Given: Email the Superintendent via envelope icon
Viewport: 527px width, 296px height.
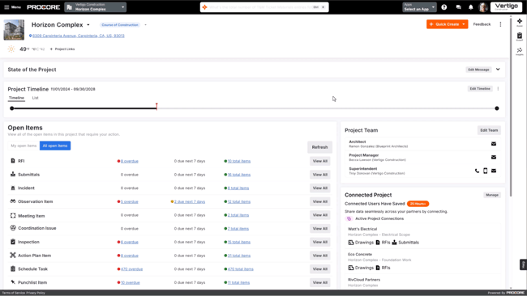Looking at the screenshot, I should pyautogui.click(x=494, y=171).
